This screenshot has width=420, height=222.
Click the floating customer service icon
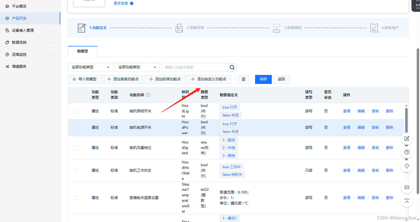coord(407,166)
